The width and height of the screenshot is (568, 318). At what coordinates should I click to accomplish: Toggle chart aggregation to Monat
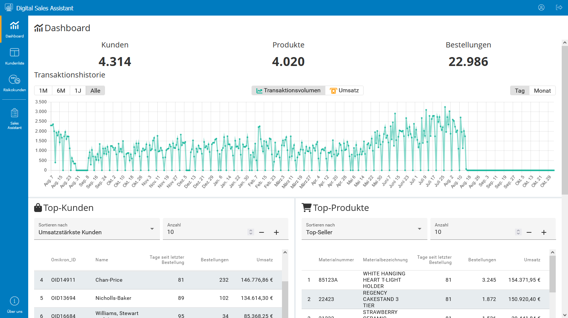542,90
